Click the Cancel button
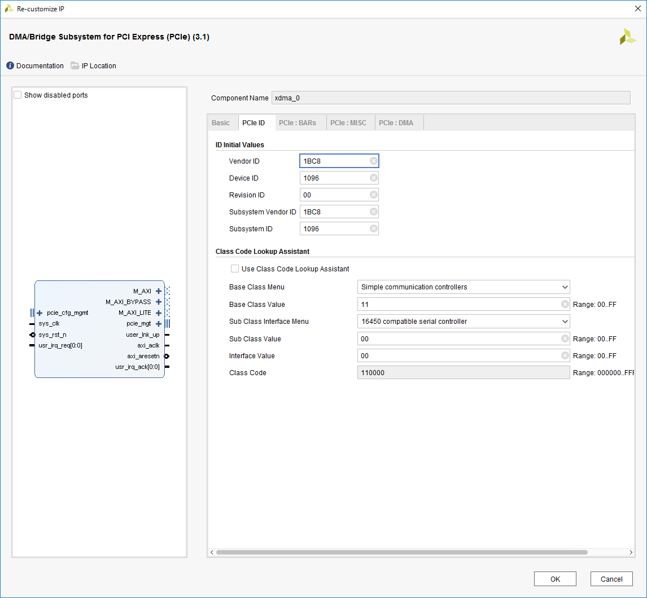 pyautogui.click(x=611, y=579)
